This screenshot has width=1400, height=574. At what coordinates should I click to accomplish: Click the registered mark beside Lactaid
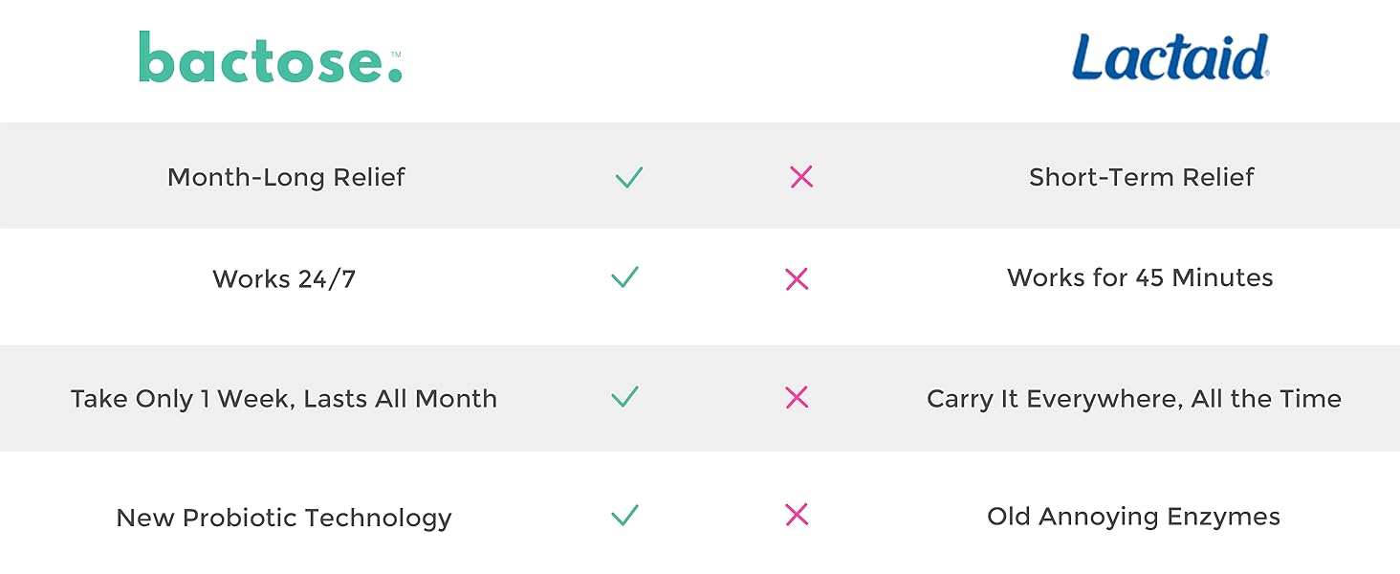(x=1267, y=75)
